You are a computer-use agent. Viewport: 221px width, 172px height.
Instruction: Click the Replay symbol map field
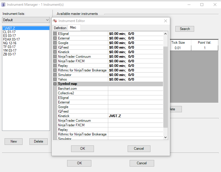[x=136, y=129]
